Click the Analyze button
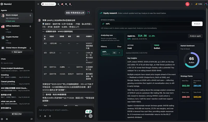Image resolution: width=208 pixels, height=122 pixels. click(197, 24)
